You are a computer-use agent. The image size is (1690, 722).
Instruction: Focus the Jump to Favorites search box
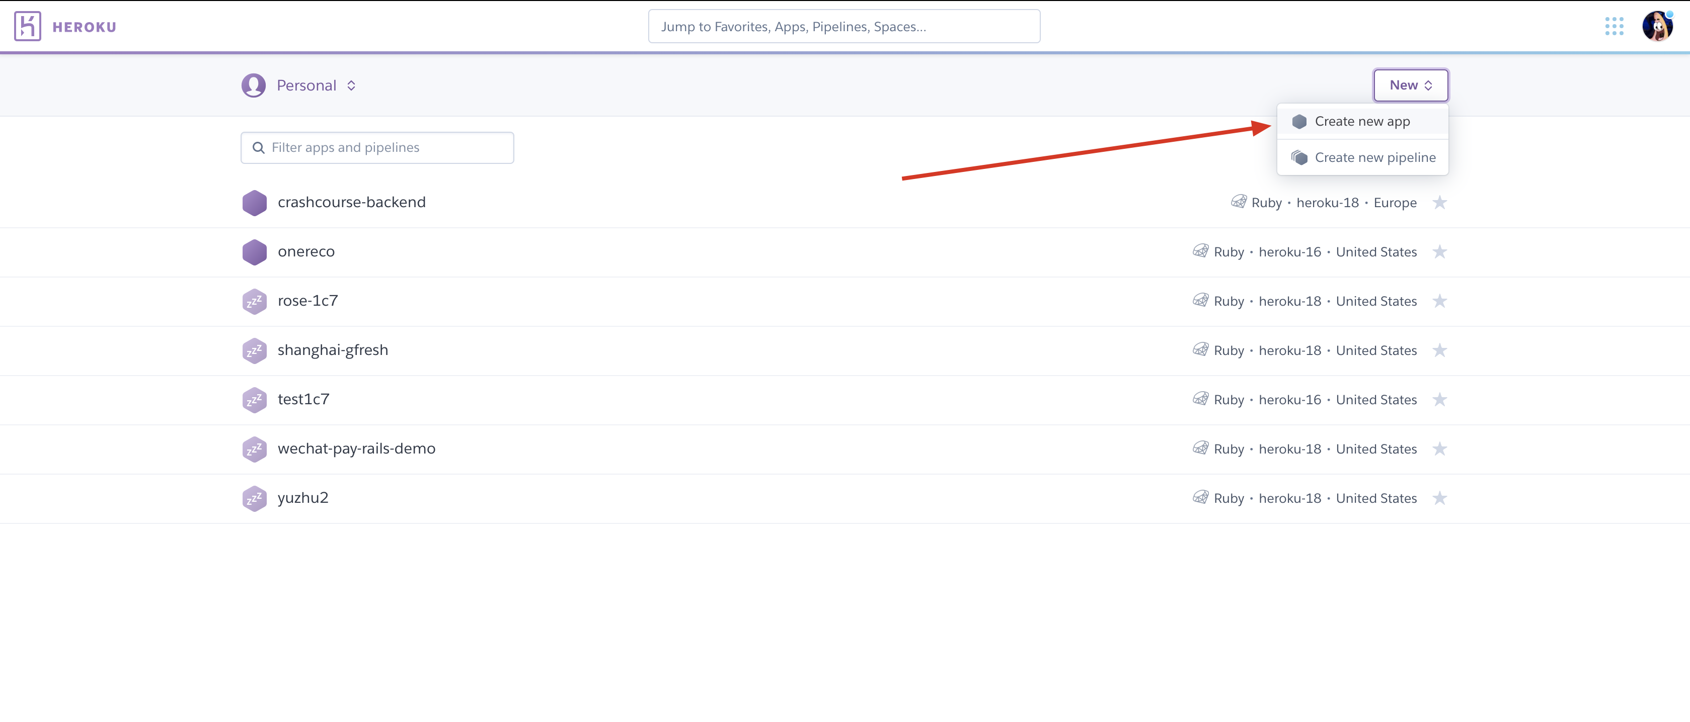pos(843,27)
